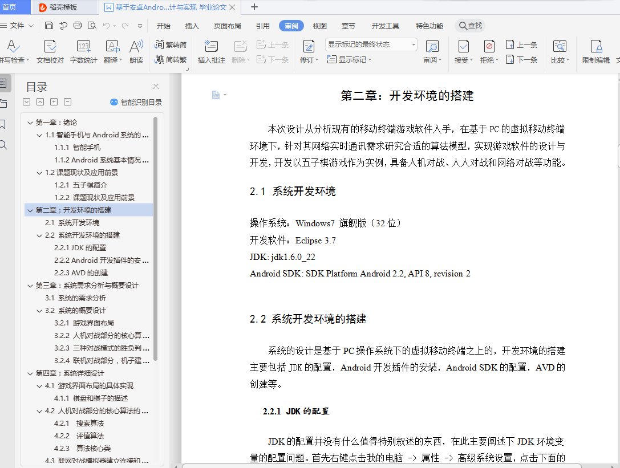Open the 稻壳模板 tab
620x468 pixels.
click(64, 7)
